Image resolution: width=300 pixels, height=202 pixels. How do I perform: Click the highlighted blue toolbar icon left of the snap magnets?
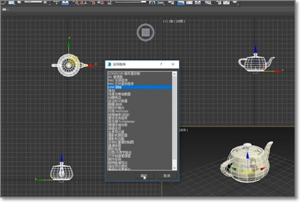tap(65, 2)
